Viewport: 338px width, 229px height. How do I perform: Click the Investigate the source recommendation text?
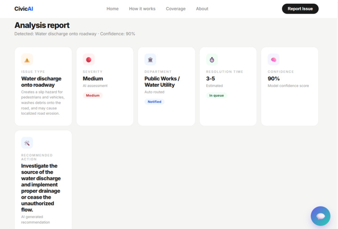point(41,188)
